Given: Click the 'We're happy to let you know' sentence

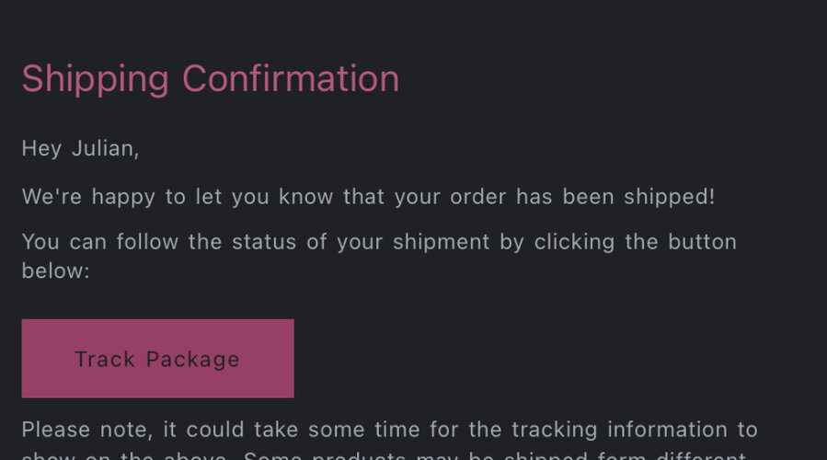Looking at the screenshot, I should point(368,197).
